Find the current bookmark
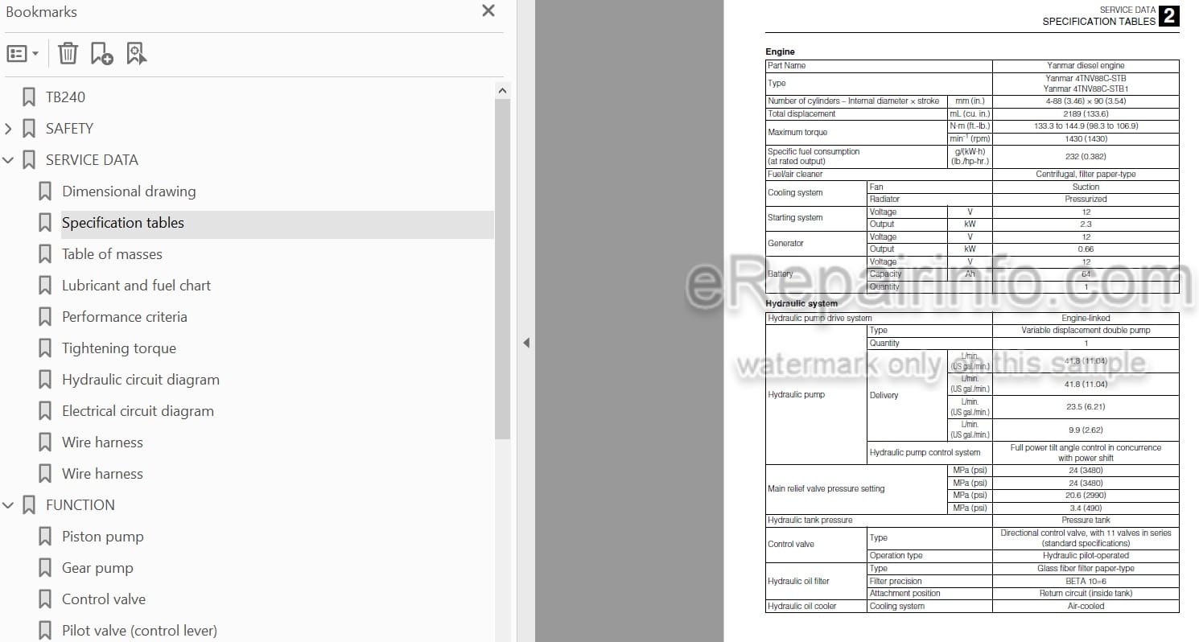This screenshot has height=642, width=1199. pos(137,54)
